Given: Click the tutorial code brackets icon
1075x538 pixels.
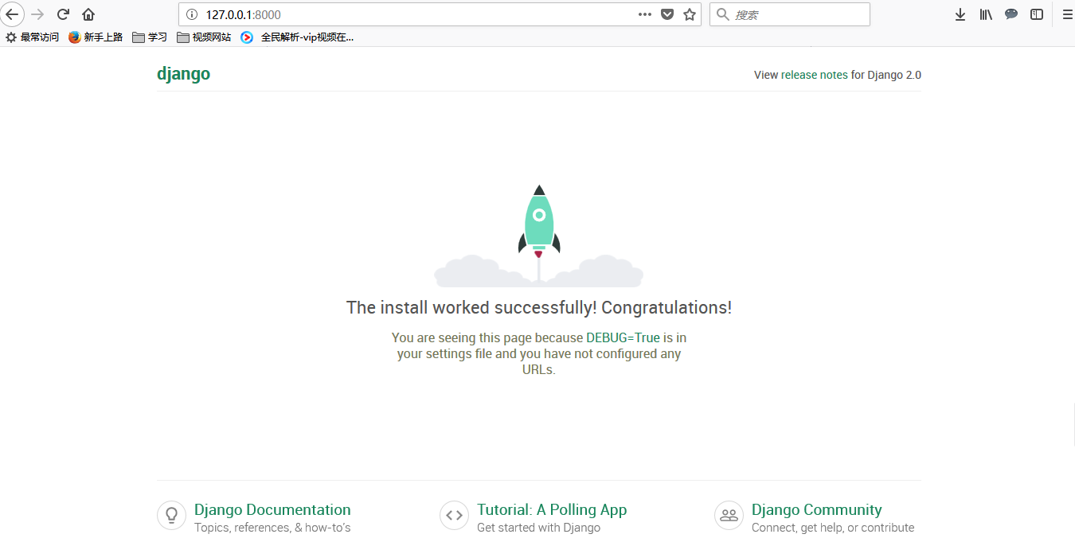Looking at the screenshot, I should pyautogui.click(x=454, y=516).
